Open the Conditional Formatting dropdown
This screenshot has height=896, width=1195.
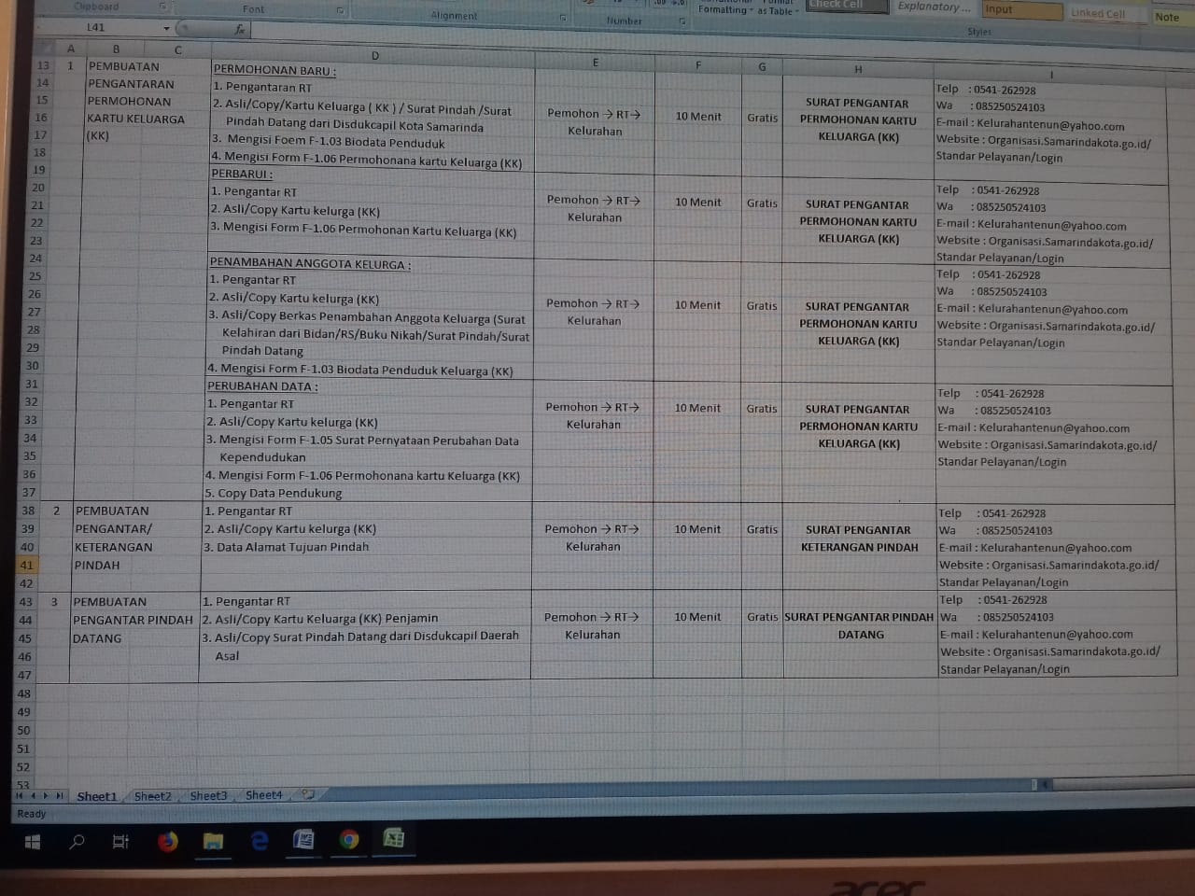pyautogui.click(x=724, y=8)
